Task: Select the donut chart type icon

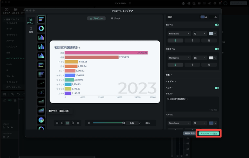Action: [x=41, y=28]
